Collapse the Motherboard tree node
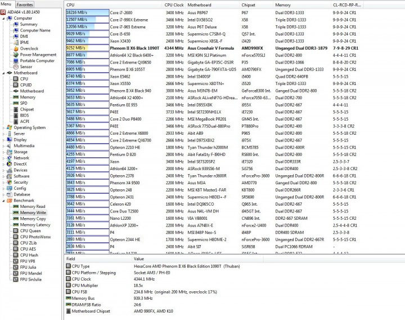 tap(3, 73)
